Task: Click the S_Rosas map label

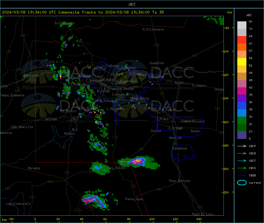Action: pyautogui.click(x=118, y=94)
